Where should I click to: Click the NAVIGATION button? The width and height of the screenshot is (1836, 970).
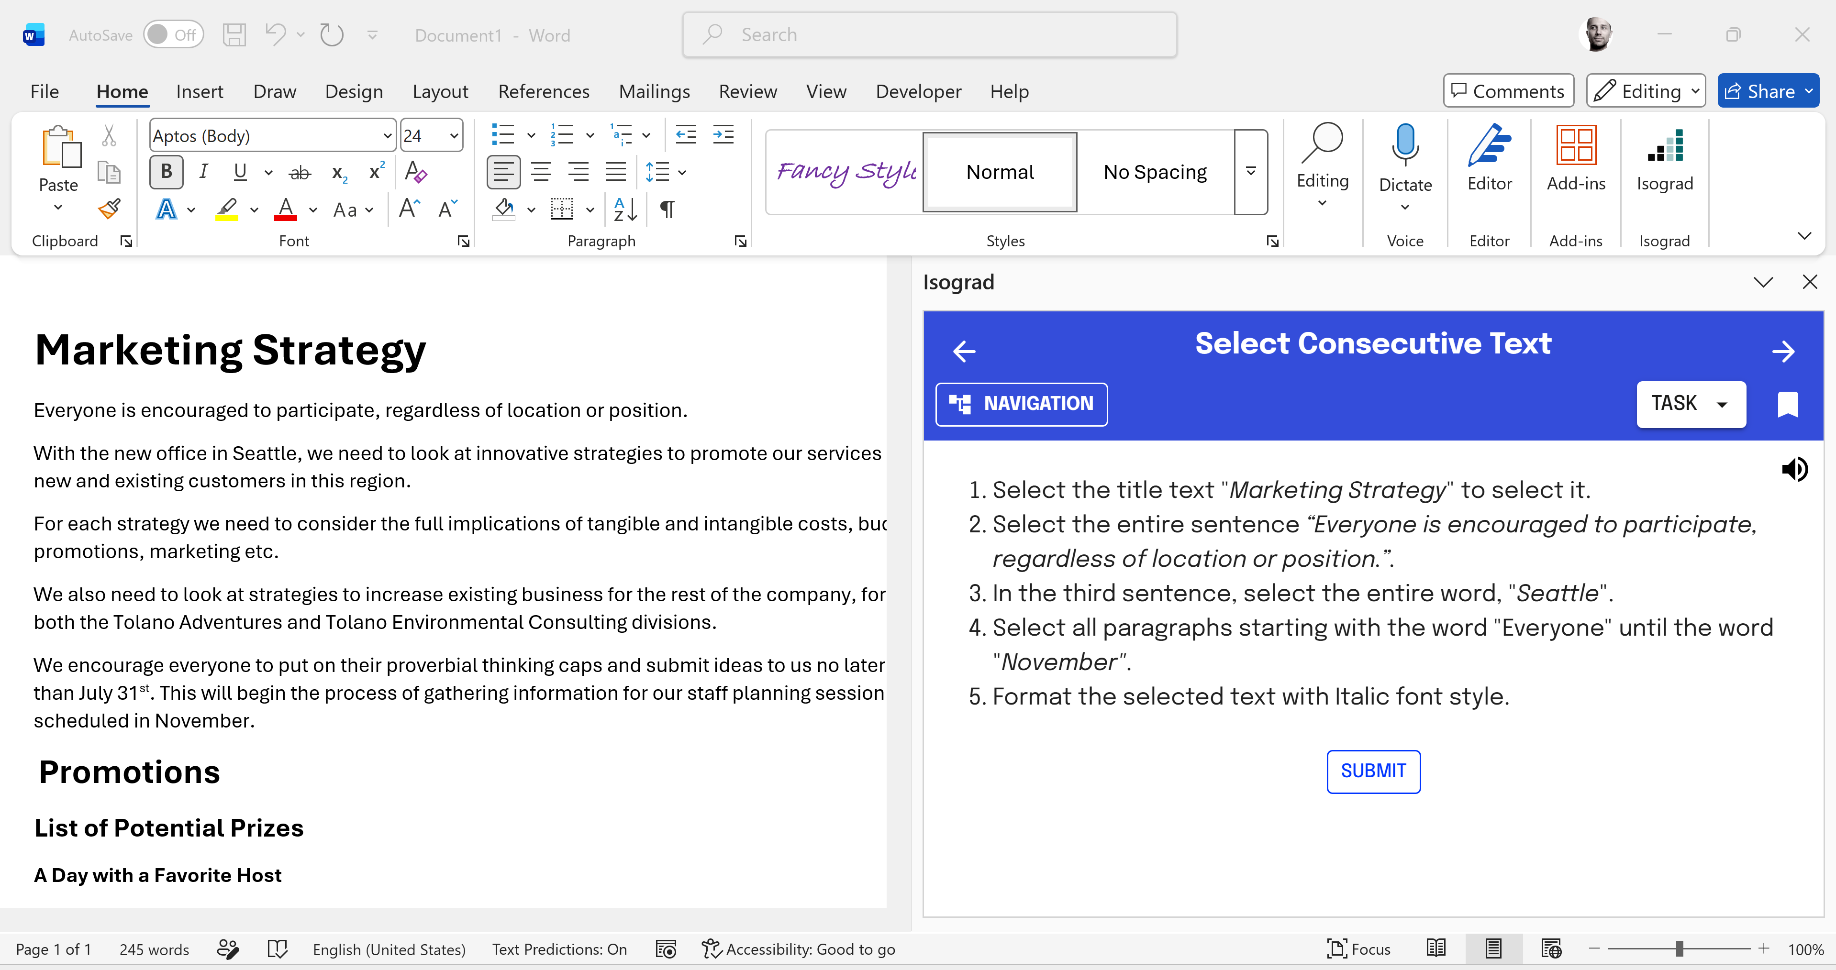click(1021, 404)
